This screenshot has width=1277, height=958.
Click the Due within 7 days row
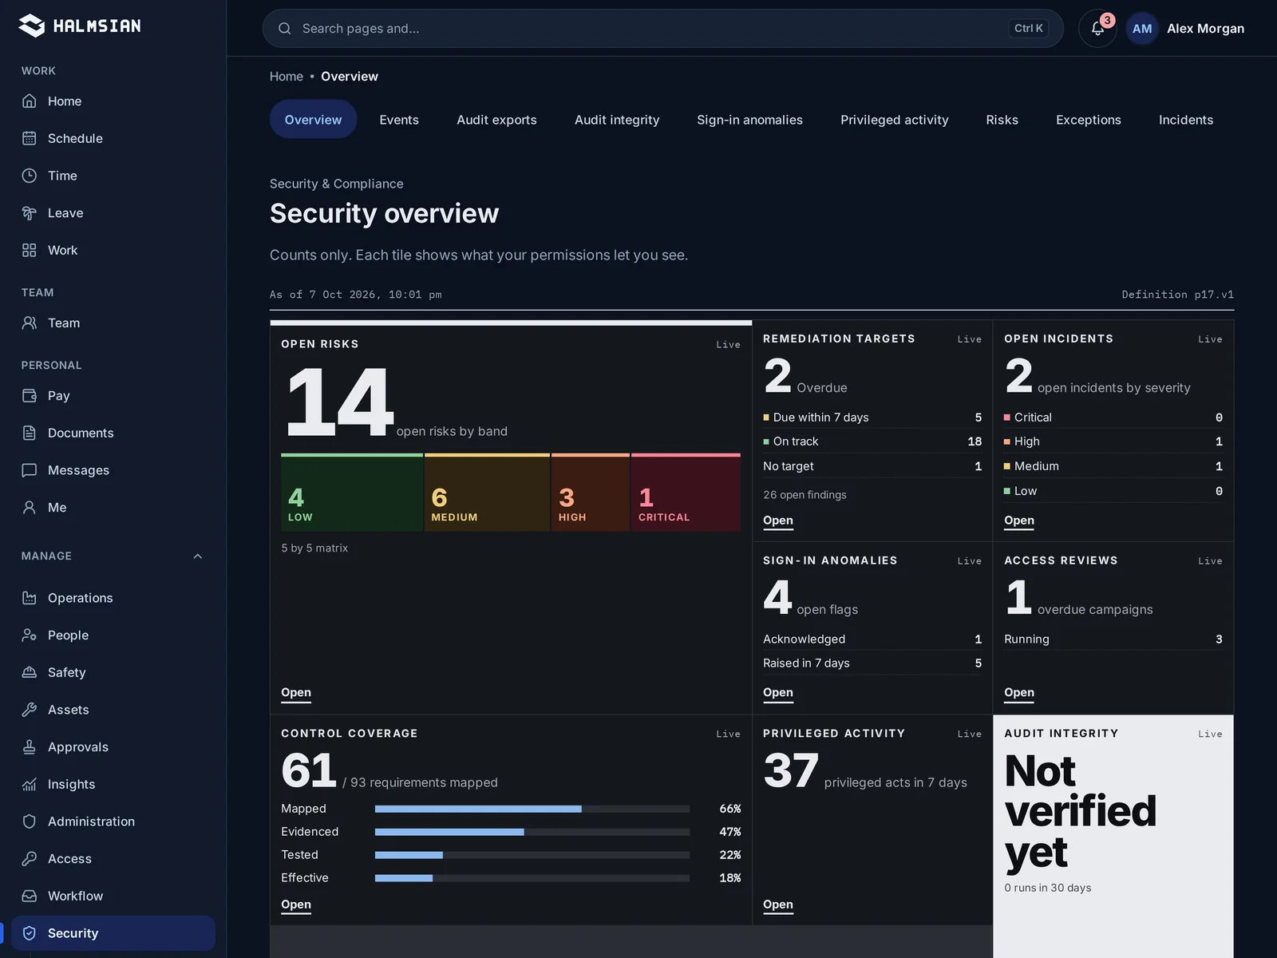coord(872,418)
